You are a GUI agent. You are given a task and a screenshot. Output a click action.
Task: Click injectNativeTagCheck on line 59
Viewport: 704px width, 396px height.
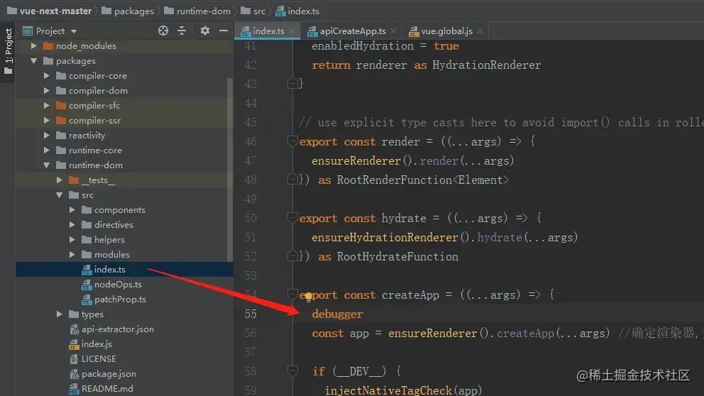click(x=388, y=390)
